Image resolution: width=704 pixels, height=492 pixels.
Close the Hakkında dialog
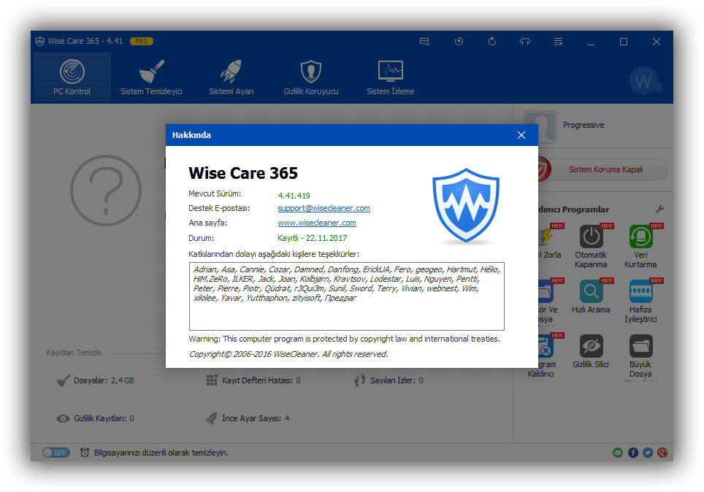pos(521,135)
